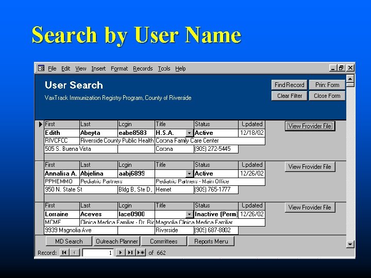Viewport: 371px width, 278px height.
Task: Open MD Search
Action: [69, 241]
